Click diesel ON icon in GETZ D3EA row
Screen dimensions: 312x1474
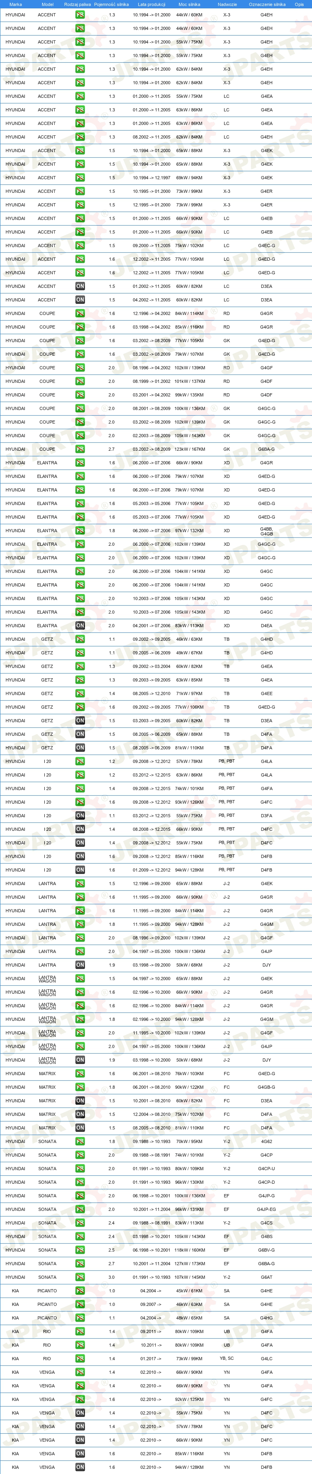[x=80, y=720]
